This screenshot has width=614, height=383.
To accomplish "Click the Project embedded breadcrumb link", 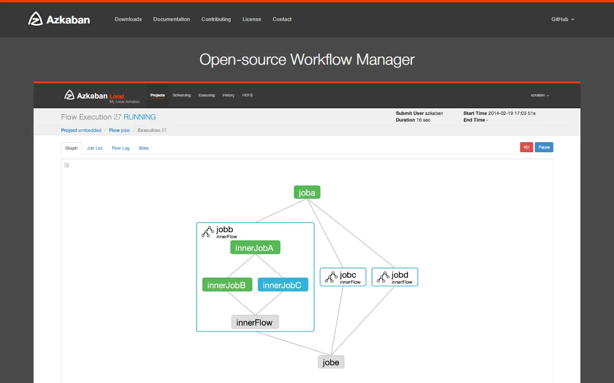I will [x=81, y=130].
